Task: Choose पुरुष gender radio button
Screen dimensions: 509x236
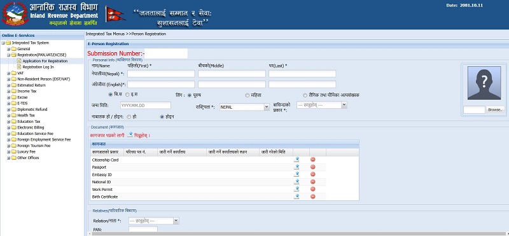Action: (190, 95)
